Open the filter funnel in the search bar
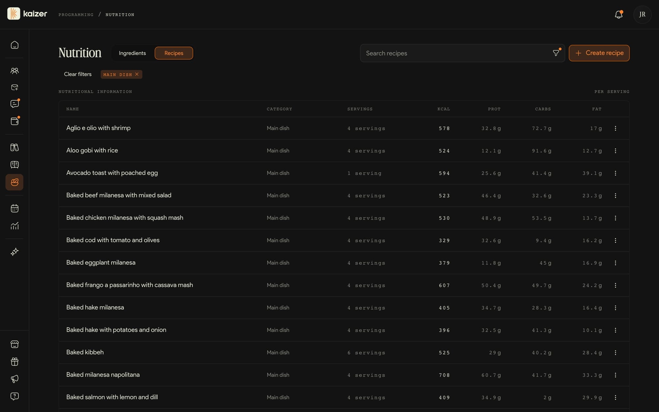Viewport: 659px width, 412px height. (556, 53)
